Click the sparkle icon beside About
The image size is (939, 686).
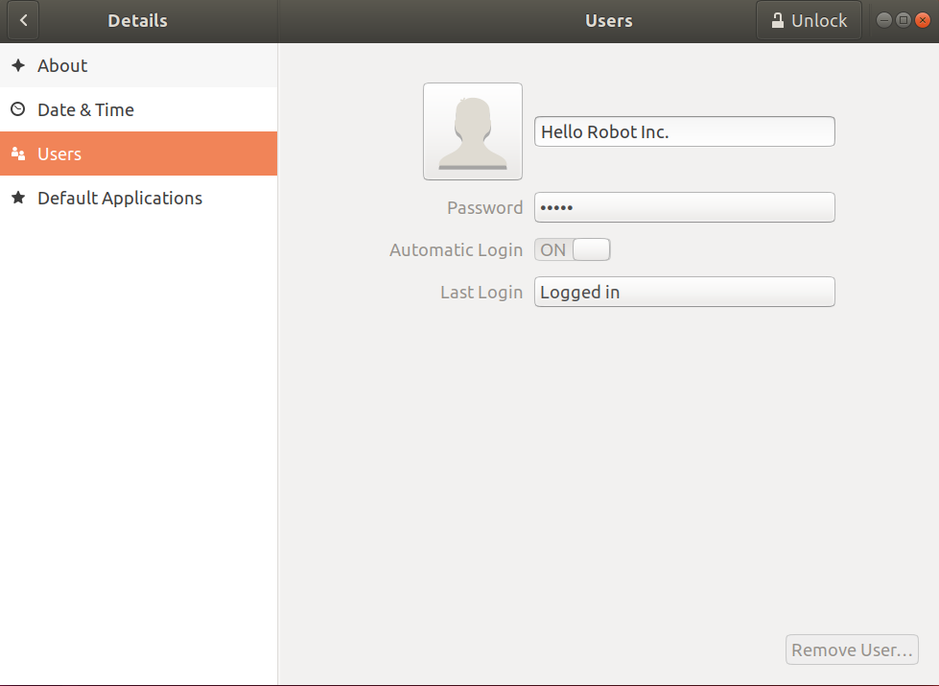(x=17, y=65)
